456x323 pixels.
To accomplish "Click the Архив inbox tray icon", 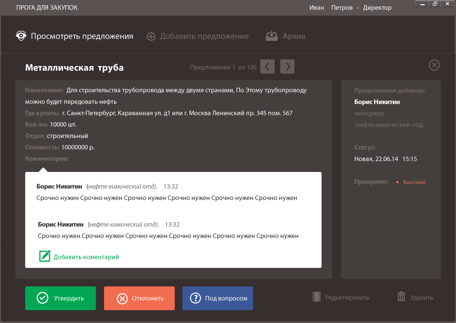I will pos(272,36).
